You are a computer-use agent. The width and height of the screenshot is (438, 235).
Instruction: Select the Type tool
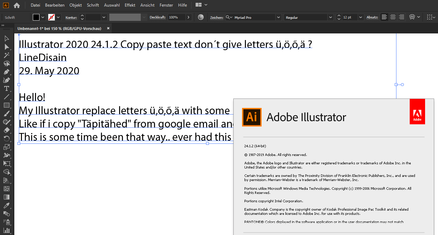click(x=6, y=88)
